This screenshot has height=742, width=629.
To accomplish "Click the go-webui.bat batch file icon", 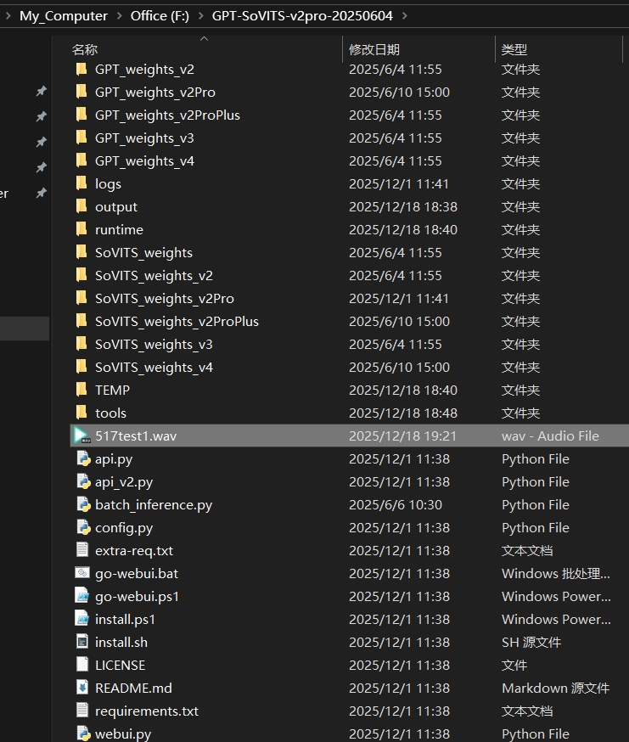I will pyautogui.click(x=82, y=573).
